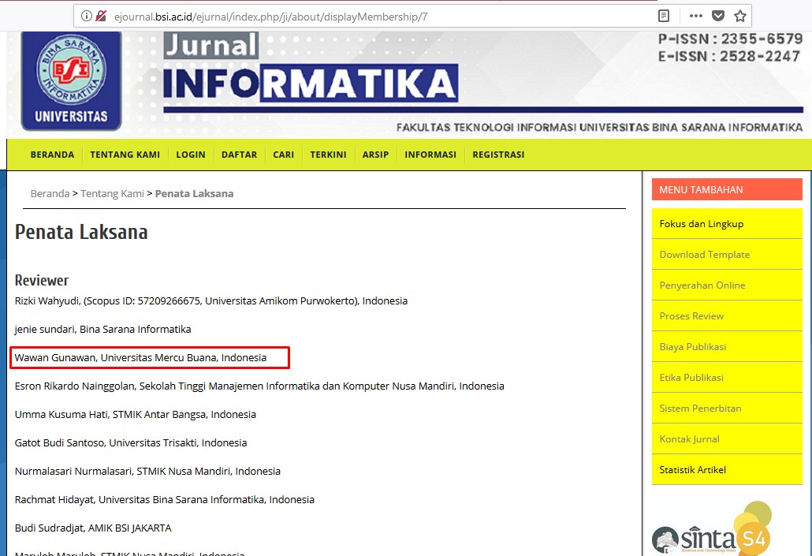
Task: Open the TERKINI menu item
Action: click(x=328, y=155)
